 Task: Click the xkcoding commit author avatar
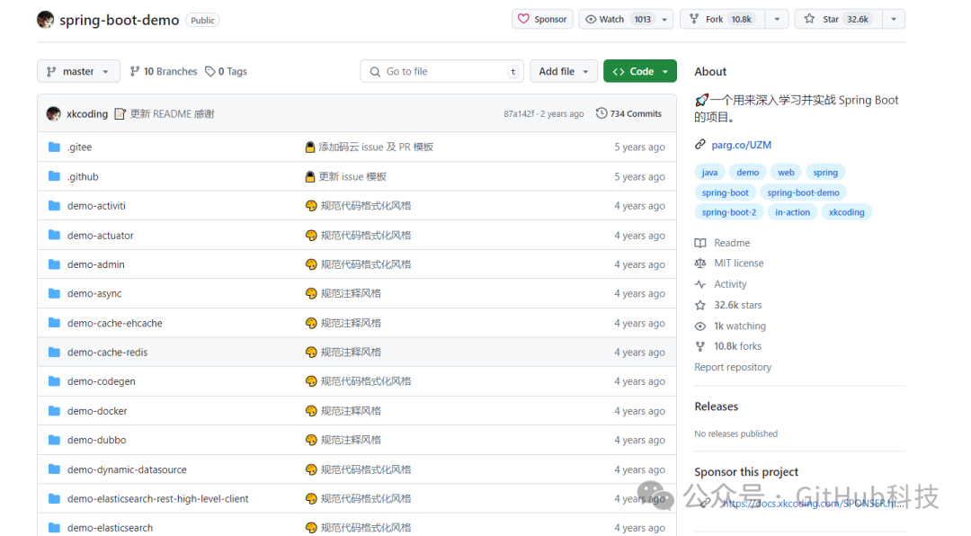point(54,114)
